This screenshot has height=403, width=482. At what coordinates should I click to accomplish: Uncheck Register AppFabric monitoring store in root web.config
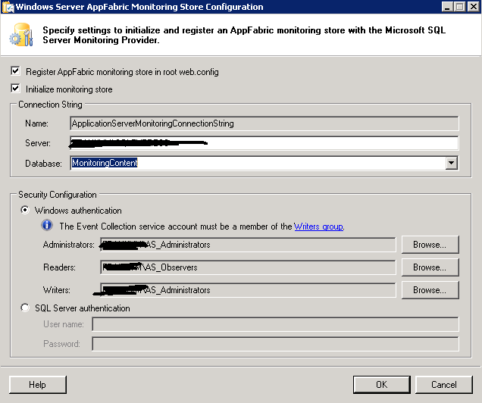[15, 71]
